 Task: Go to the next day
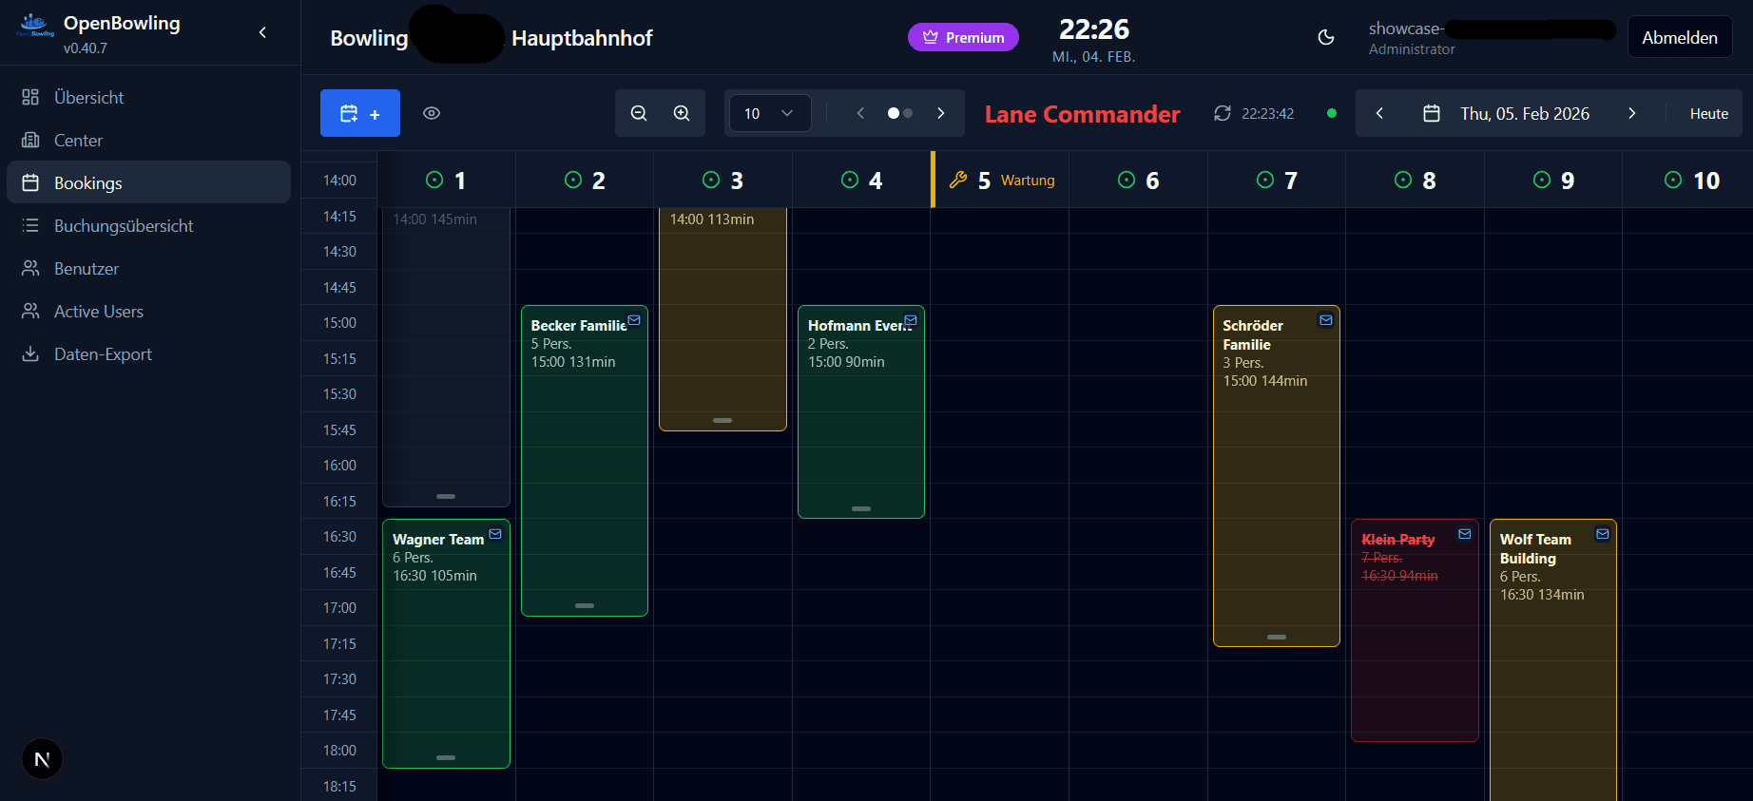click(1632, 113)
